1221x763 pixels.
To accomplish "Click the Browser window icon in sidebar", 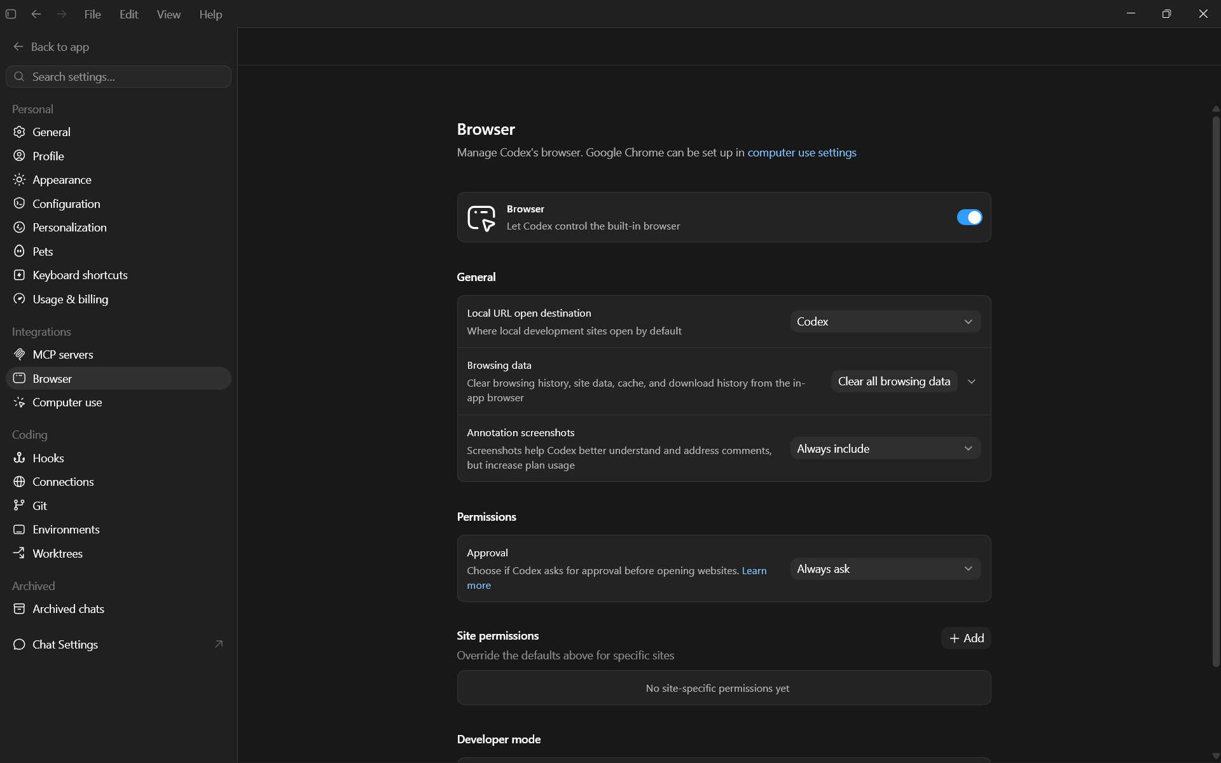I will (20, 378).
